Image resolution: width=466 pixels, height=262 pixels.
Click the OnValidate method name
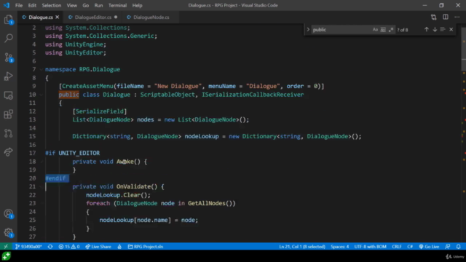pyautogui.click(x=133, y=186)
